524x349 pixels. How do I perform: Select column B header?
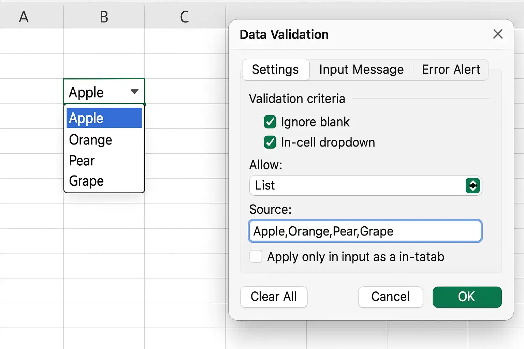point(104,17)
